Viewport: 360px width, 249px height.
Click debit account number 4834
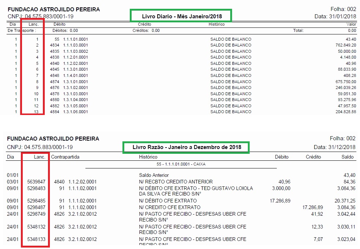coord(55,45)
